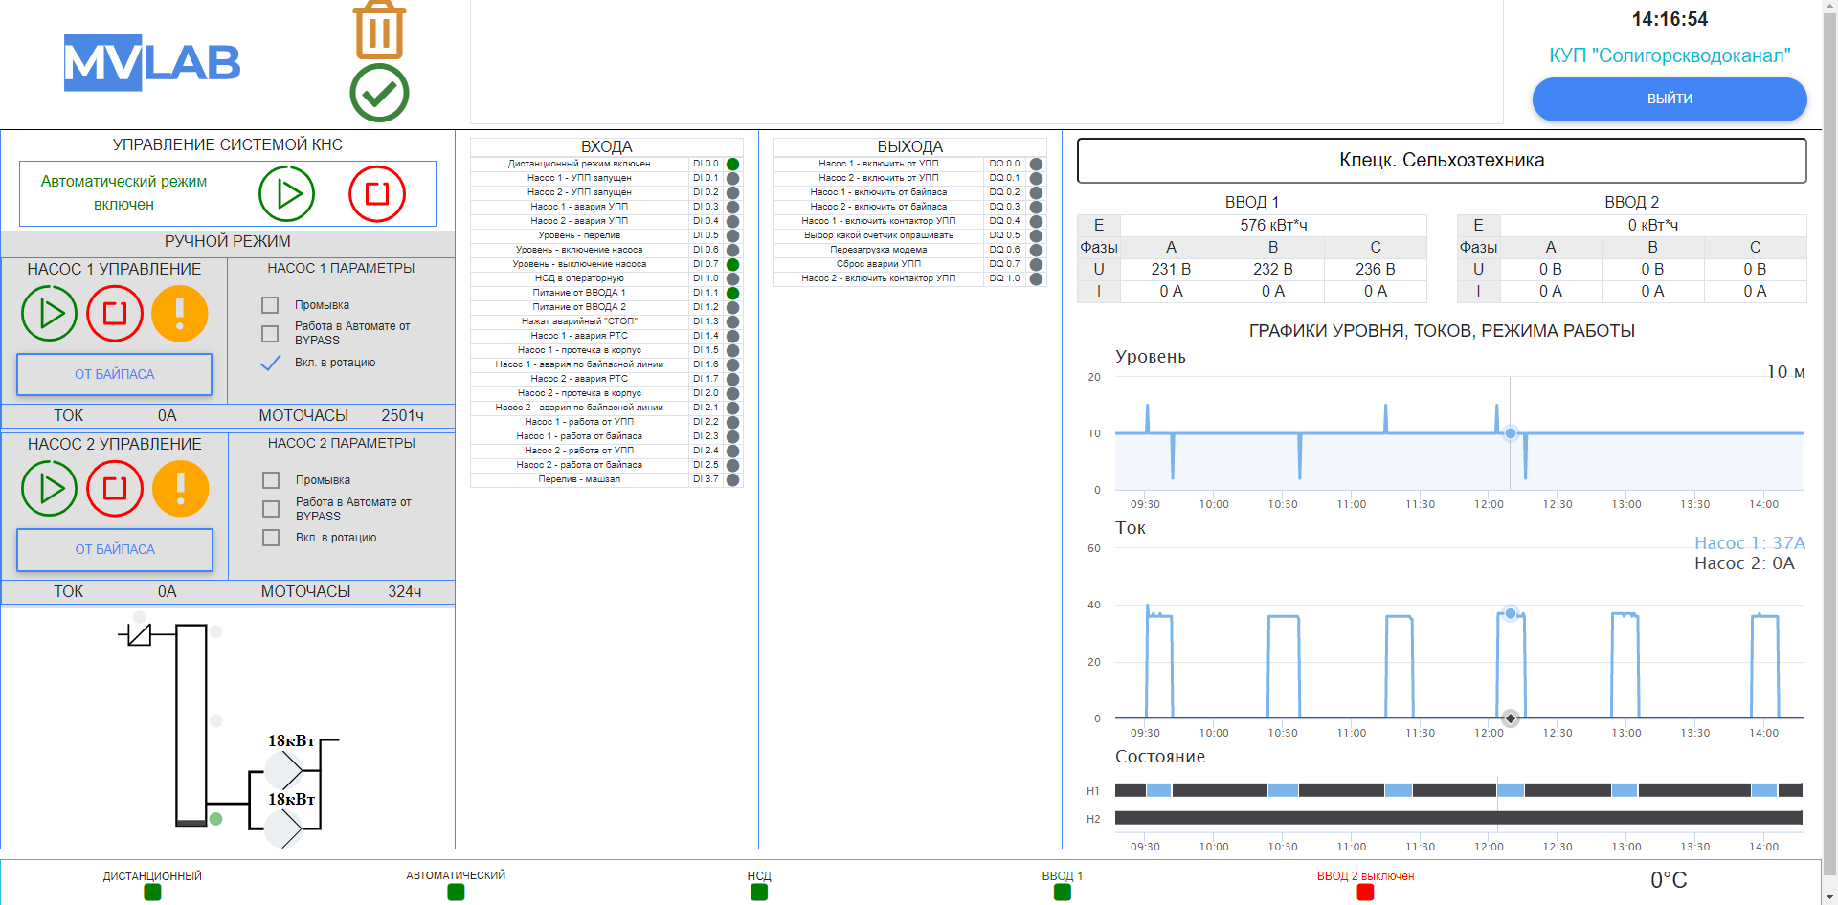Click 'ОТ БАЙПАСА' button for Насос 2
The height and width of the screenshot is (905, 1838).
[x=115, y=549]
